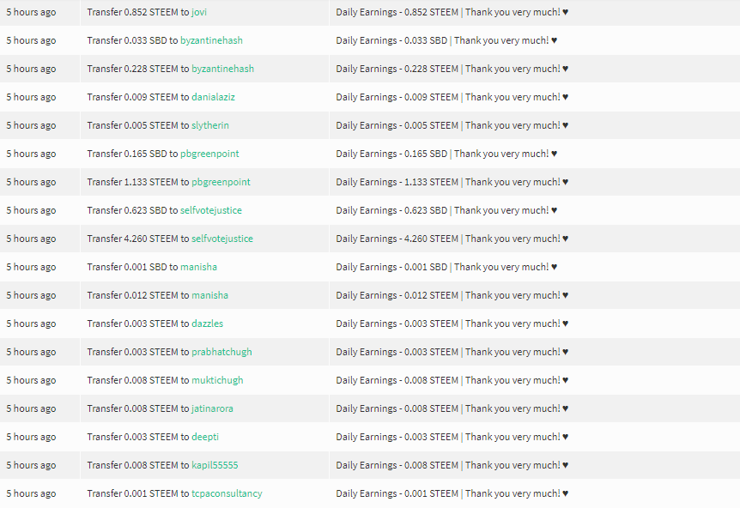Select memo 'Daily Earnings - 0.623 SBD'
The width and height of the screenshot is (740, 508).
point(391,210)
